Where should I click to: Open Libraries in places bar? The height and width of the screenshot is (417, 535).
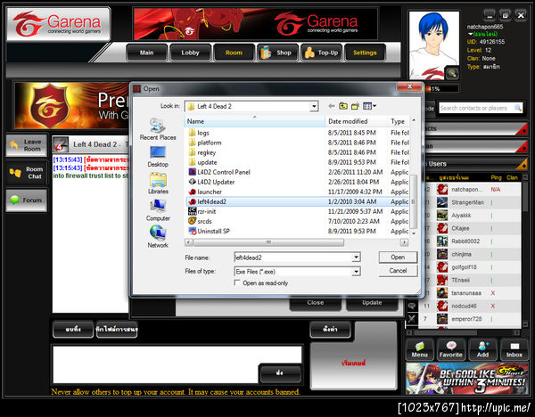point(158,184)
